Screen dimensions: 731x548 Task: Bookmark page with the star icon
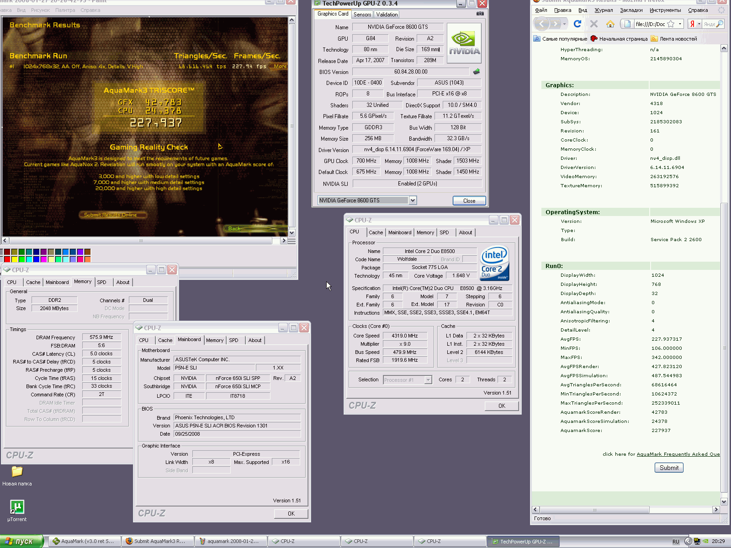[x=671, y=24]
